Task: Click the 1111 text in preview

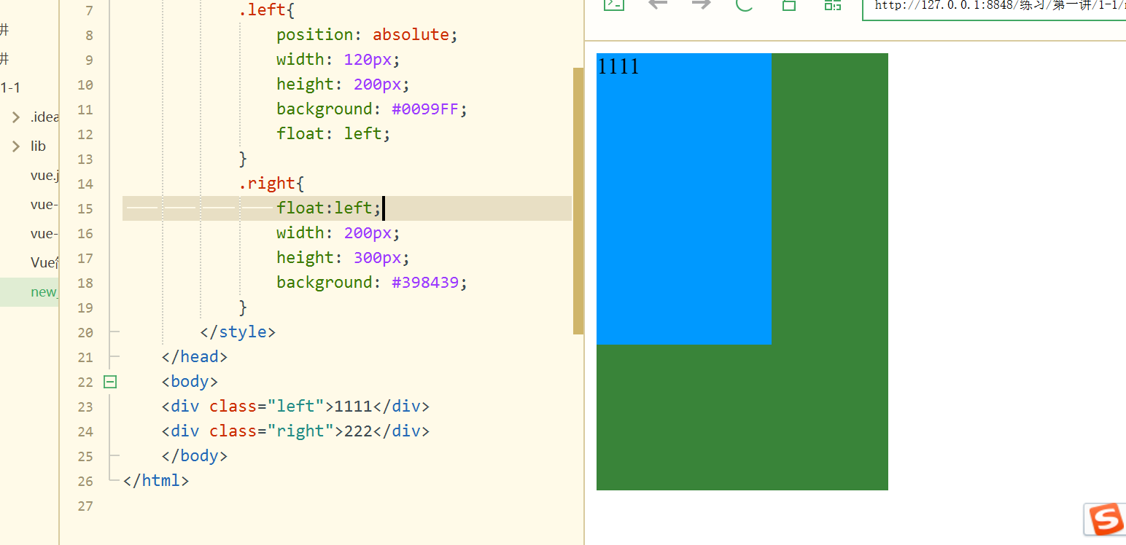Action: click(x=618, y=66)
